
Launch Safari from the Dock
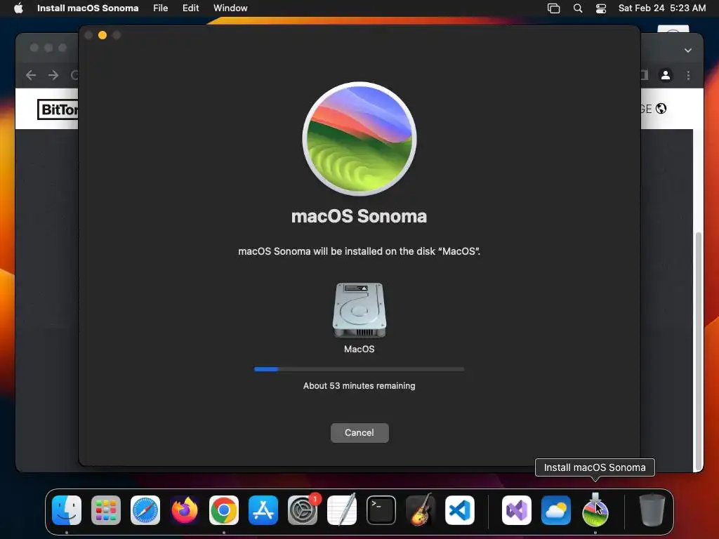point(145,510)
